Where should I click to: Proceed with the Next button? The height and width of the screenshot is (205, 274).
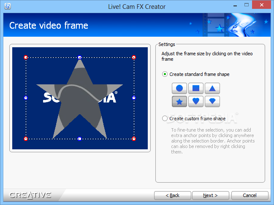(211, 195)
